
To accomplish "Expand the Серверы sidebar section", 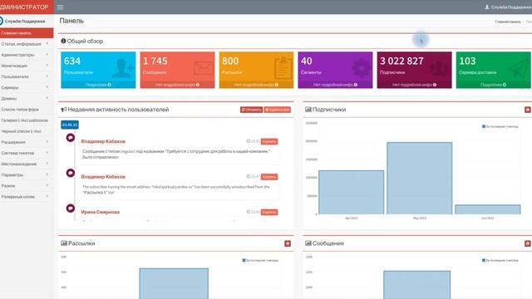I will 27,87.
